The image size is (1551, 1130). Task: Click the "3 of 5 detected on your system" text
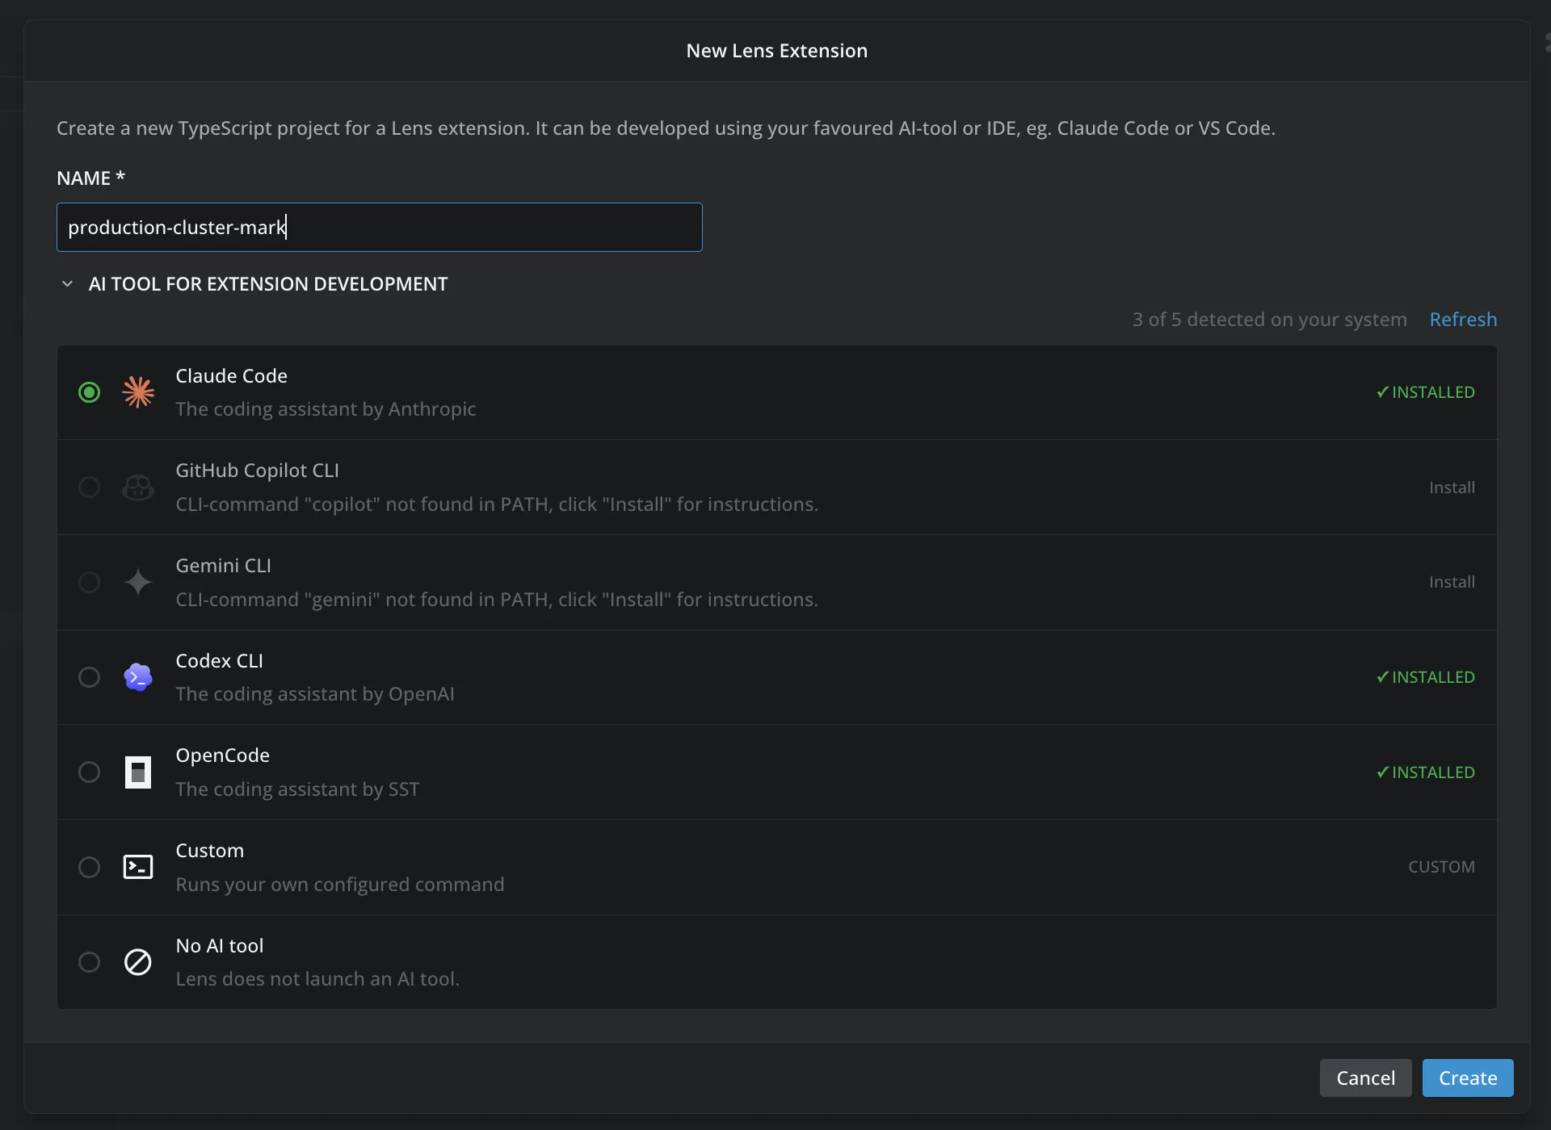pyautogui.click(x=1269, y=320)
